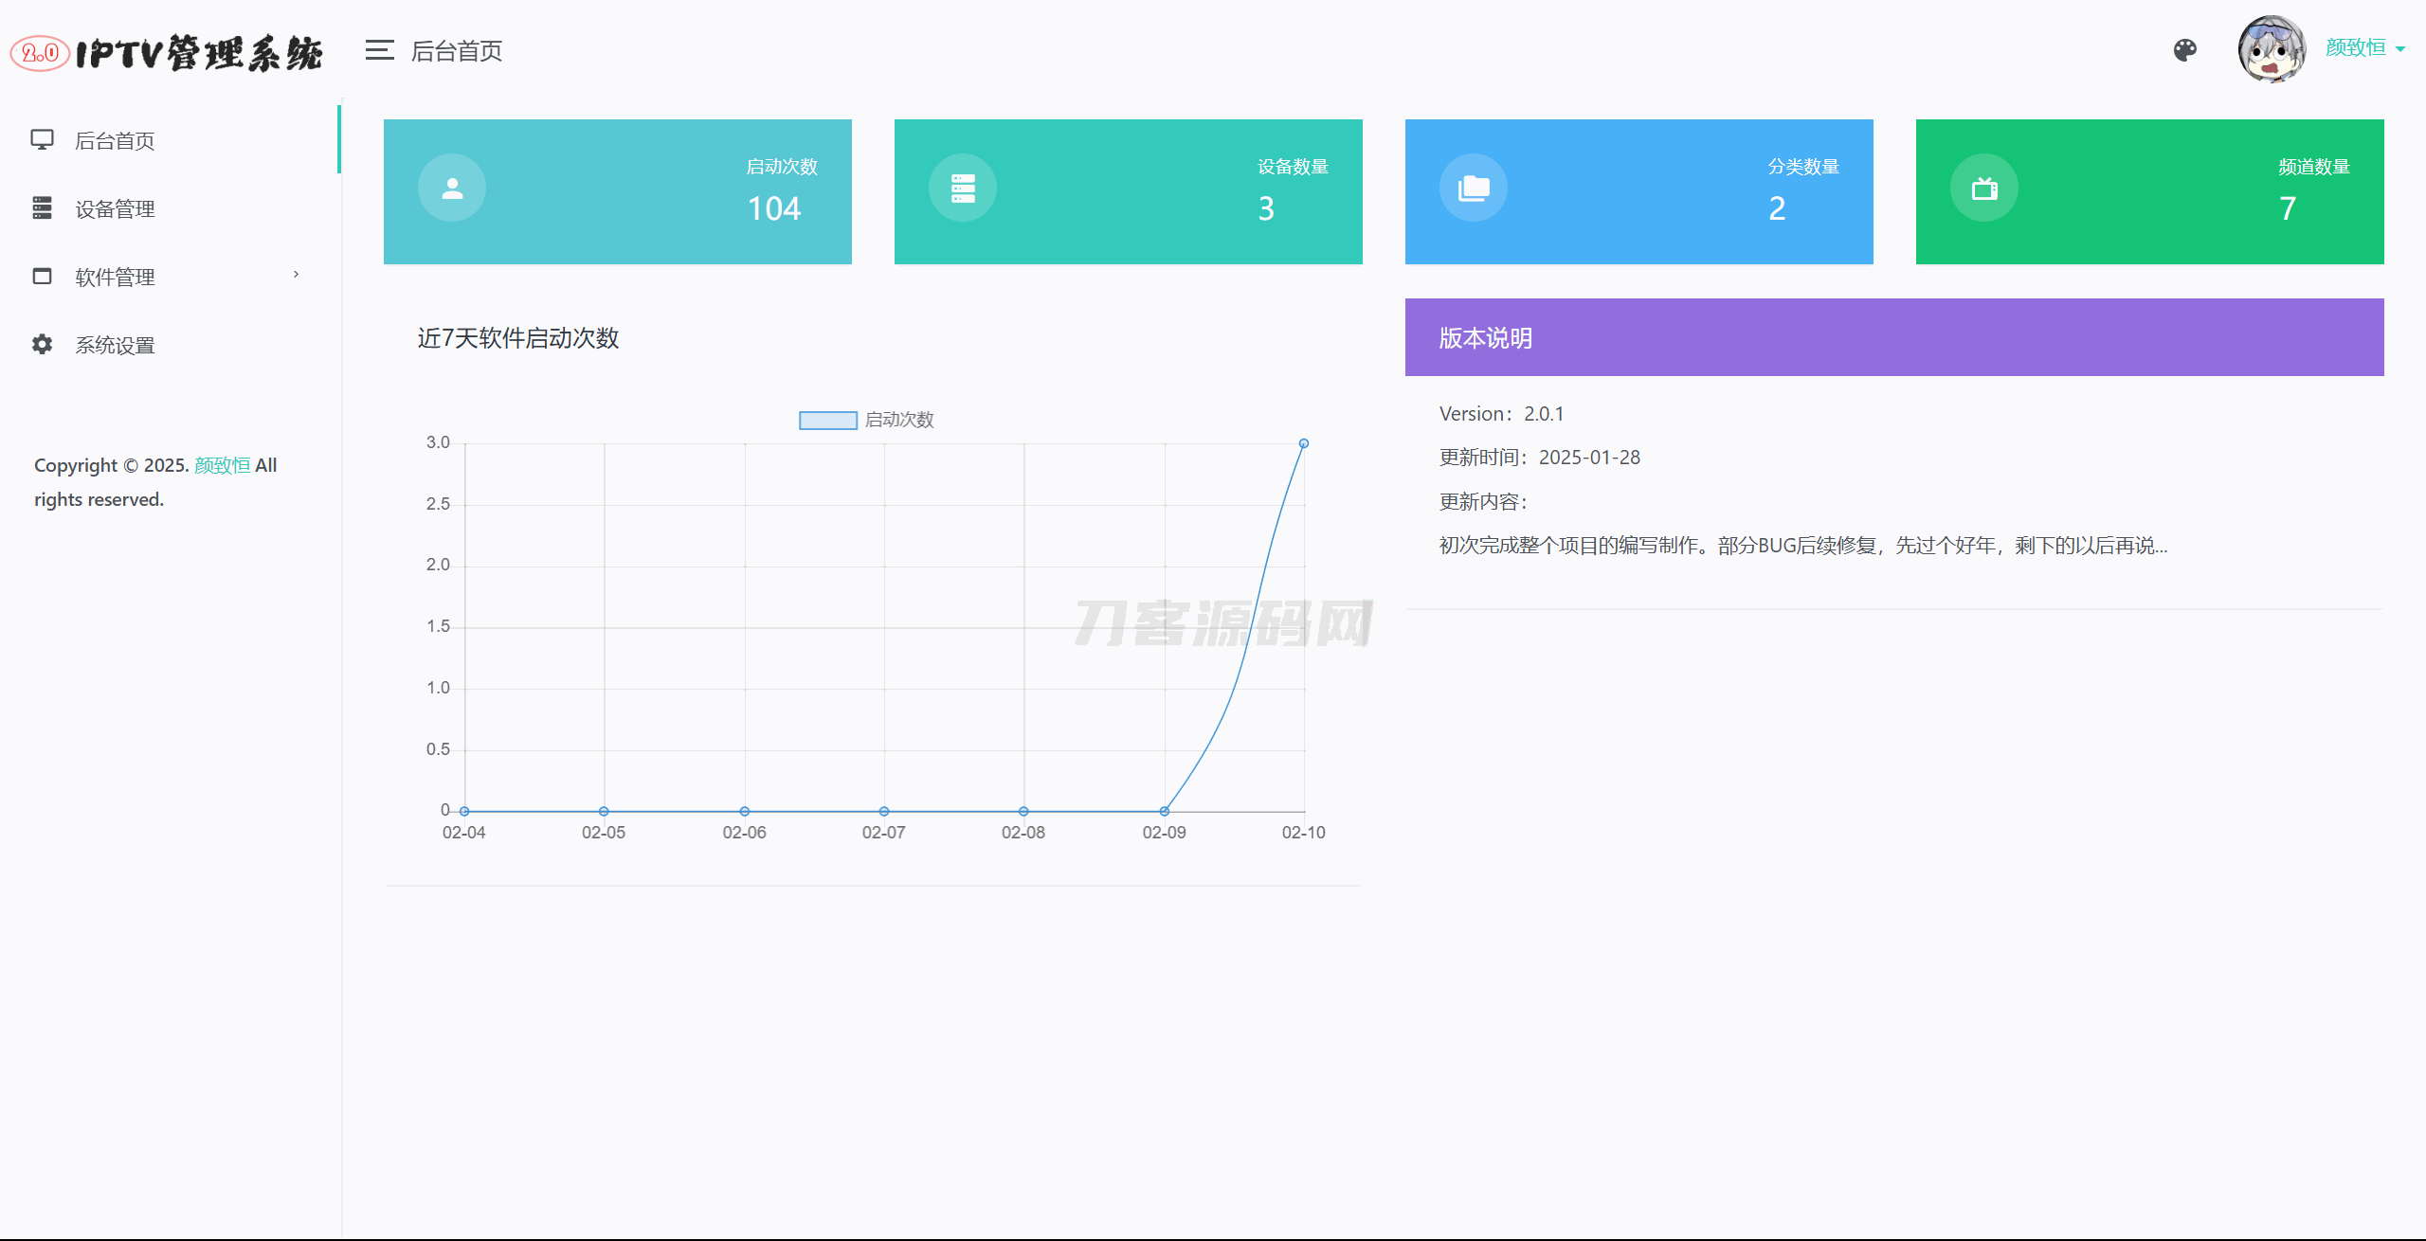Click the TV icon in channel count card
Image resolution: width=2426 pixels, height=1241 pixels.
(x=1984, y=189)
